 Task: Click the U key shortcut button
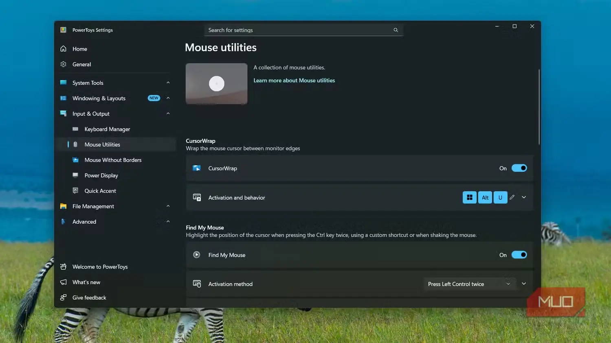coord(500,197)
